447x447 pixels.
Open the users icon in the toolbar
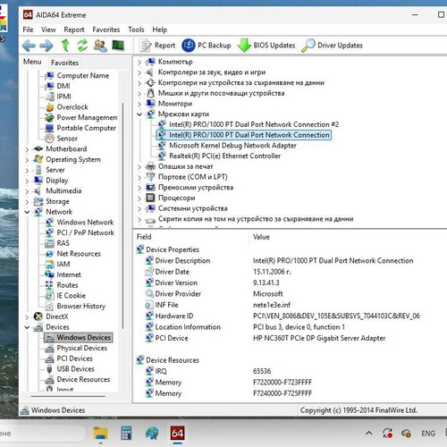[x=100, y=46]
